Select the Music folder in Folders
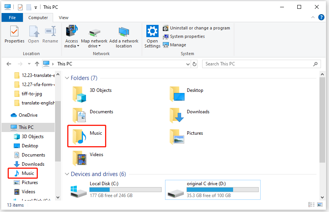This screenshot has height=212, width=329. click(86, 135)
